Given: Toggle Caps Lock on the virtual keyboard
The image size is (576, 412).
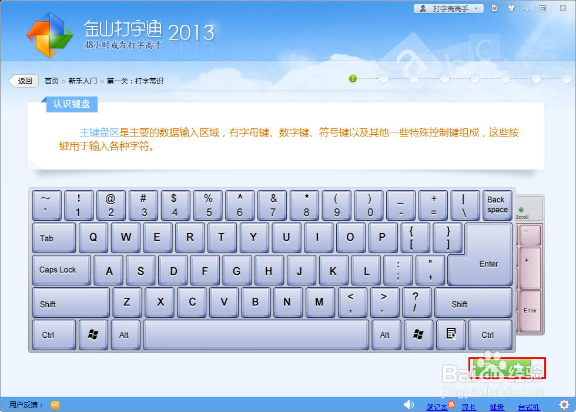Looking at the screenshot, I should [61, 270].
